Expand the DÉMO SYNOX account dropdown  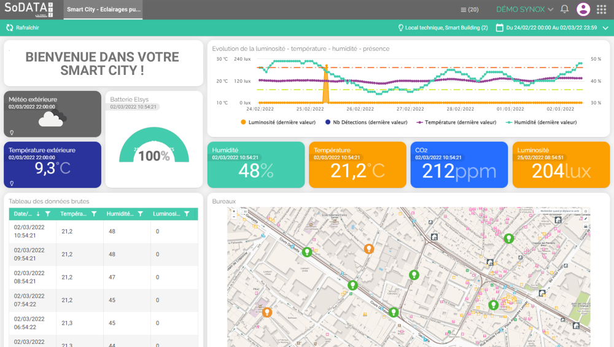(525, 9)
